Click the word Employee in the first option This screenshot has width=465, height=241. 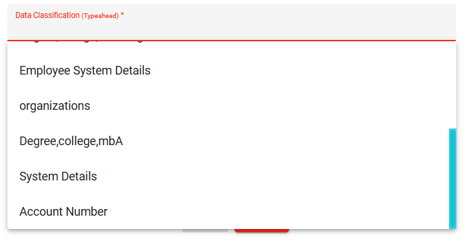pyautogui.click(x=45, y=71)
